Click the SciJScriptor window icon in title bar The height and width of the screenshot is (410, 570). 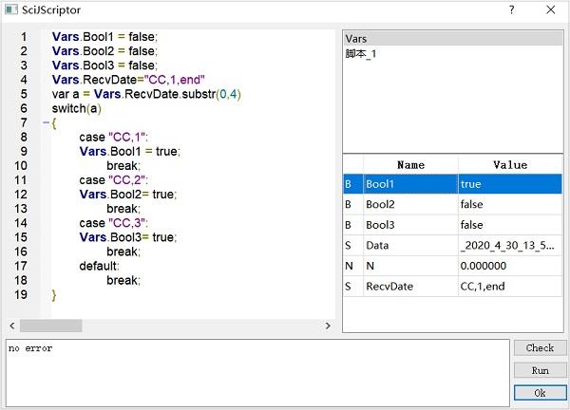pos(11,9)
